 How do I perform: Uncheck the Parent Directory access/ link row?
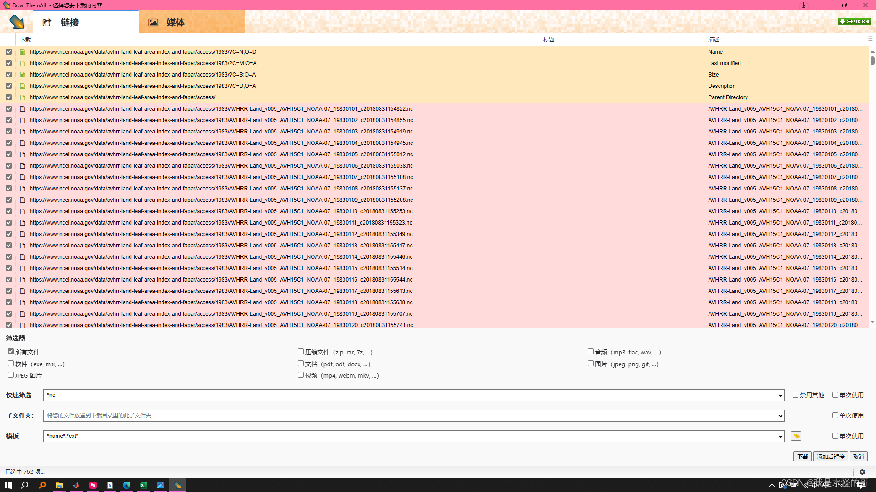pos(9,97)
